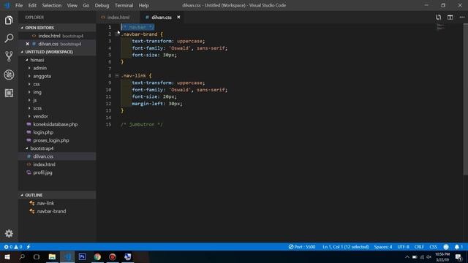Open the Terminal menu
Screen dimensions: 468x263
pos(124,5)
